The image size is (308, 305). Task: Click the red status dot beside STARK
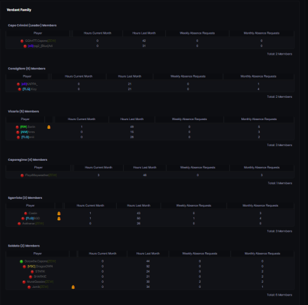[x=32, y=271]
